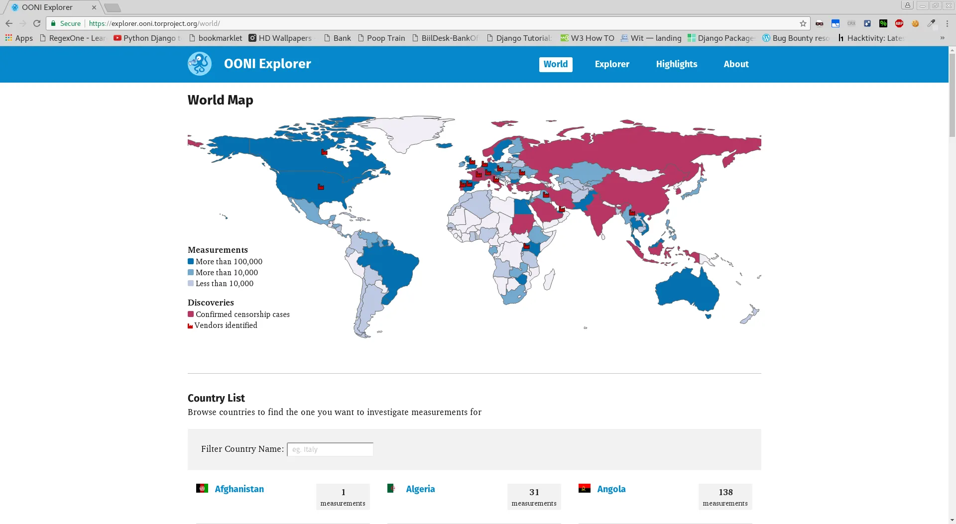This screenshot has width=956, height=524.
Task: Click Australia on the world map
Action: pyautogui.click(x=687, y=291)
